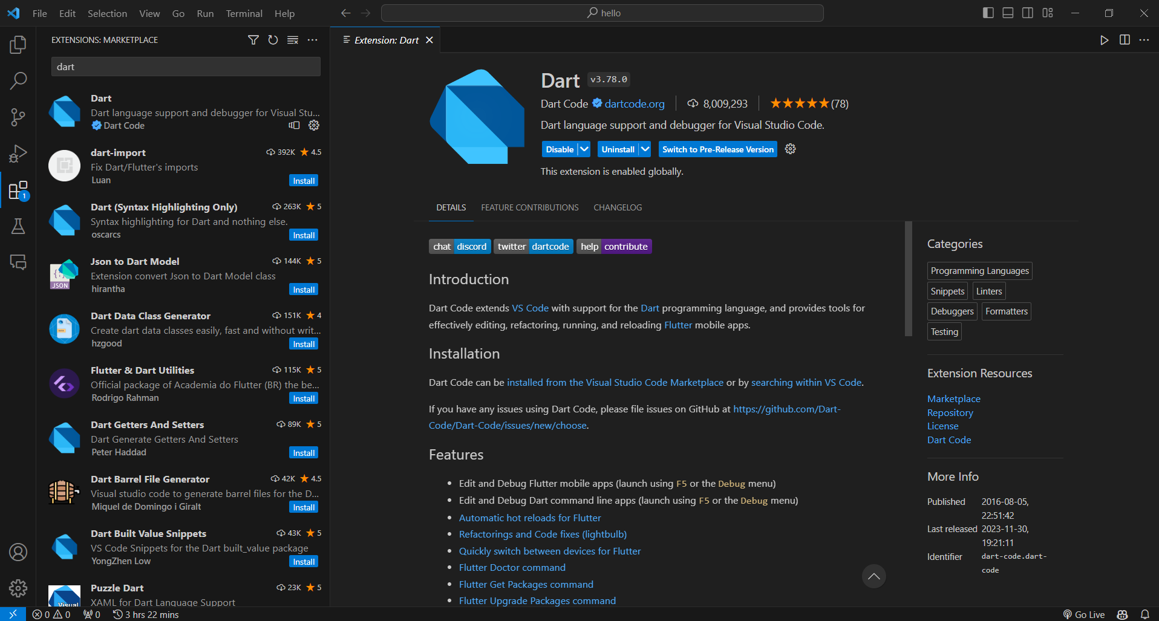Click the ports forwarded status item

92,614
